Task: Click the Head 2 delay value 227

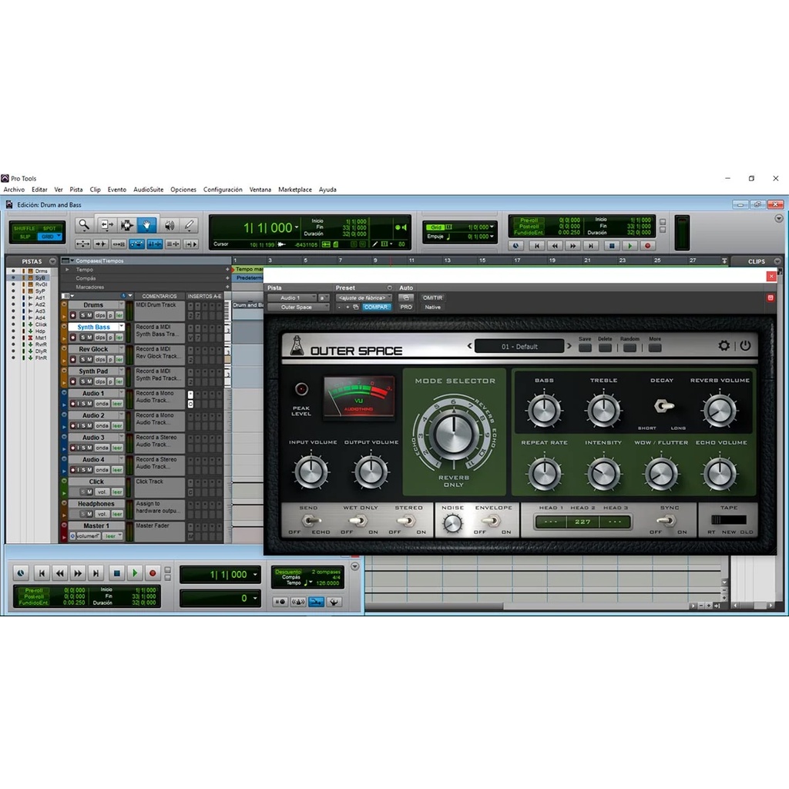Action: point(583,522)
